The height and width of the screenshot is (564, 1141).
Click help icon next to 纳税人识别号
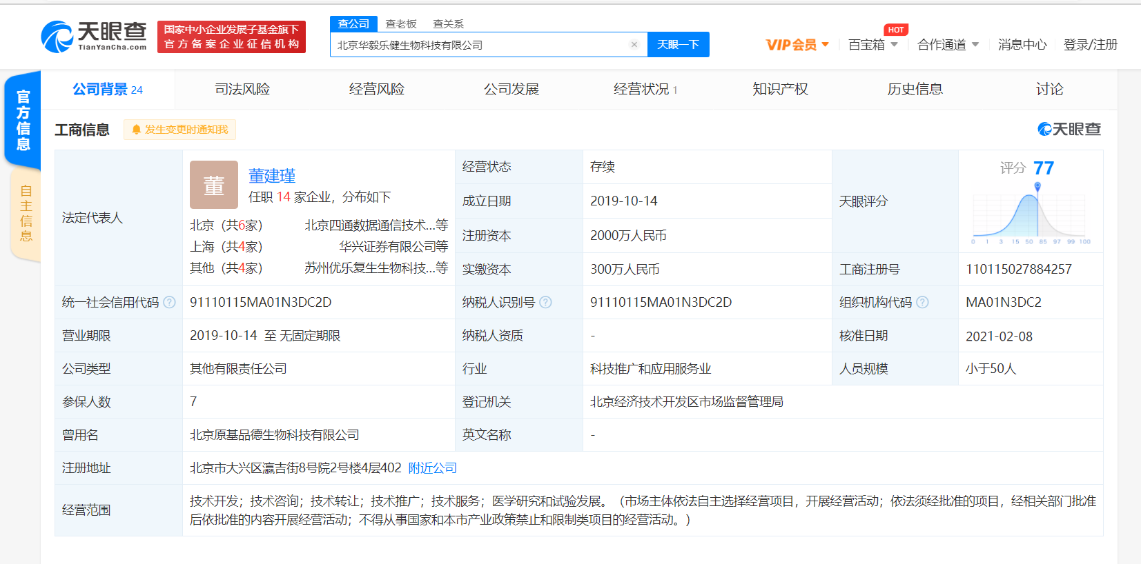545,302
